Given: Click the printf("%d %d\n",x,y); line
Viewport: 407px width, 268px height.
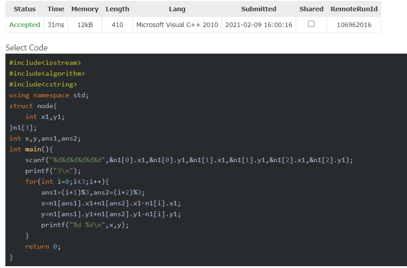Looking at the screenshot, I should click(85, 225).
